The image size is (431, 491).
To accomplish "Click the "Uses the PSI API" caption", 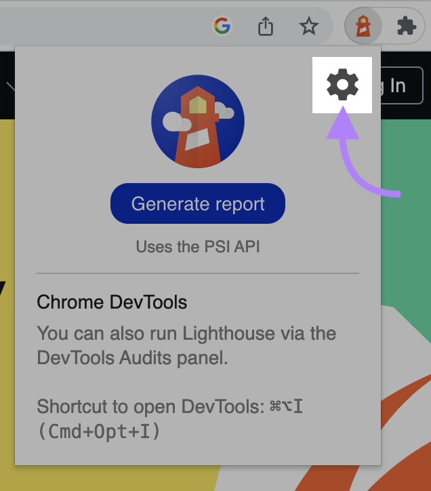I will (197, 247).
